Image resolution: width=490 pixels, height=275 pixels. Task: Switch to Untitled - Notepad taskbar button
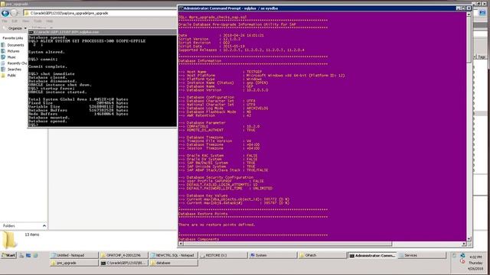[x=73, y=255]
